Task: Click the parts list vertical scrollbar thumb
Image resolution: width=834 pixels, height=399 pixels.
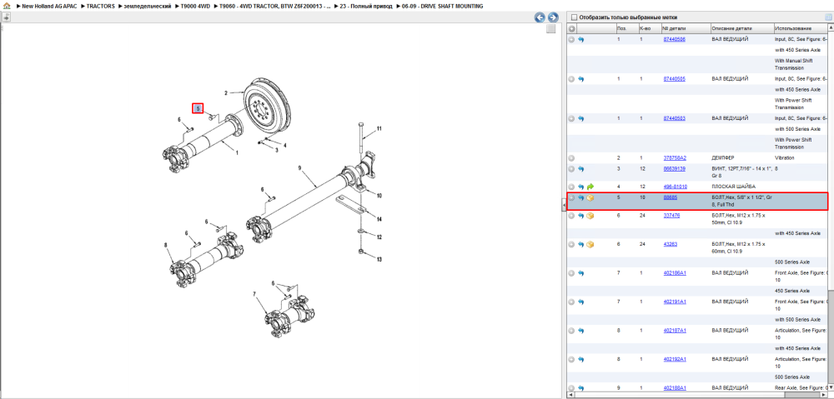Action: [x=831, y=337]
